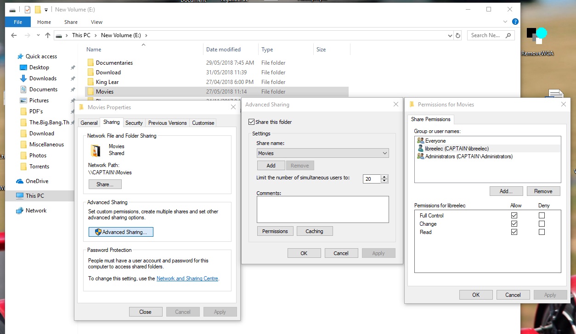This screenshot has width=576, height=334.
Task: Expand the address bar history dropdown
Action: pyautogui.click(x=450, y=35)
